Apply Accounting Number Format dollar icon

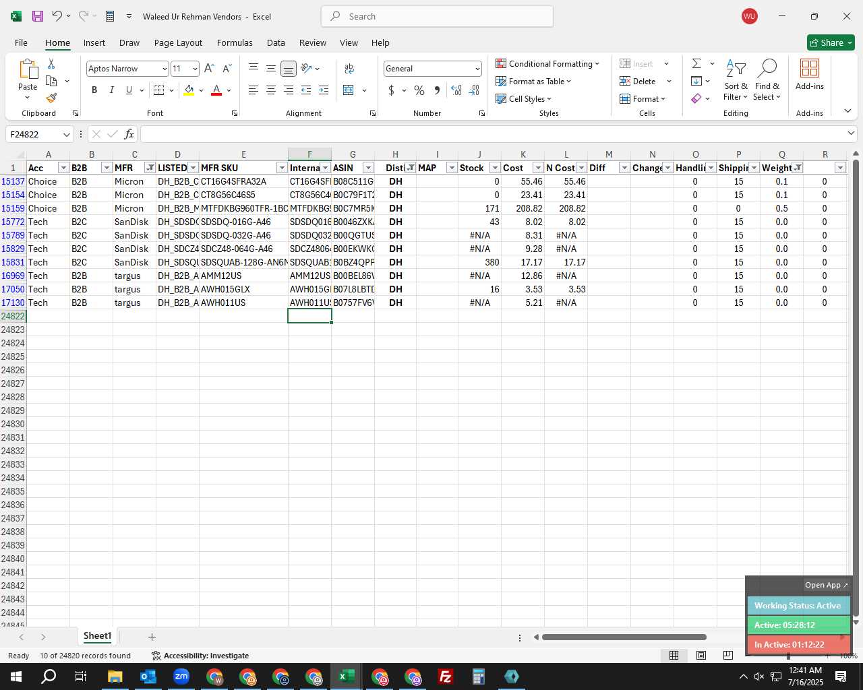tap(391, 90)
